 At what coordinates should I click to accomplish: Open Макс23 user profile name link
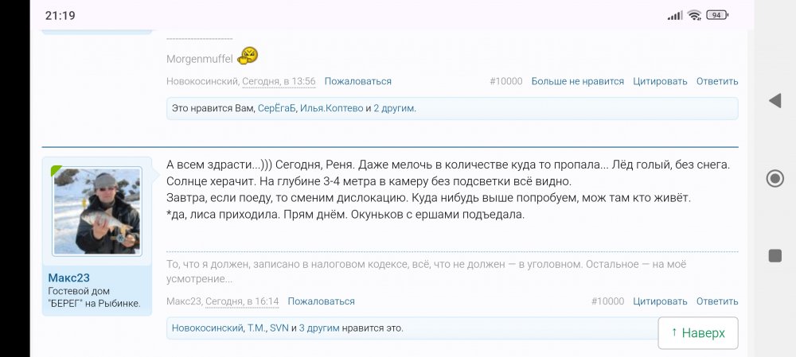[x=68, y=277]
